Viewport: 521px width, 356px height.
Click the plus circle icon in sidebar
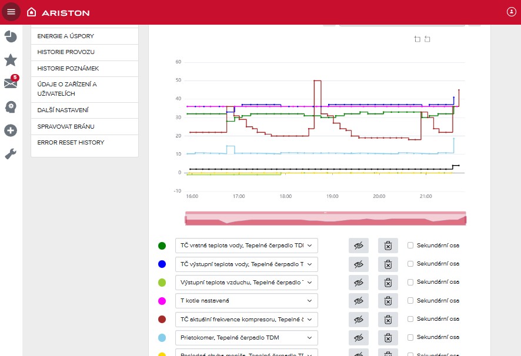[11, 130]
